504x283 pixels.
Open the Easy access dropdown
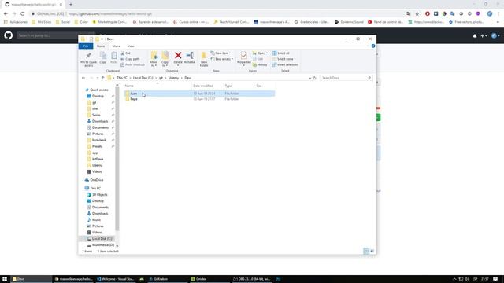(x=222, y=59)
